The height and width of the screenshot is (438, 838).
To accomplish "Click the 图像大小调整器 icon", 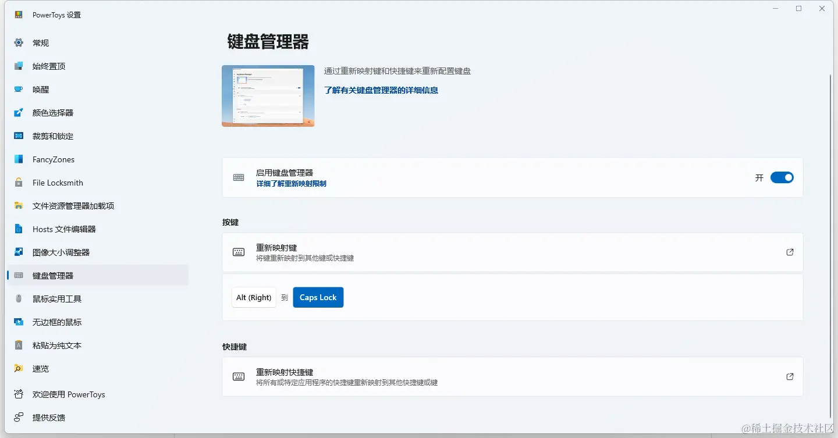I will coord(19,252).
